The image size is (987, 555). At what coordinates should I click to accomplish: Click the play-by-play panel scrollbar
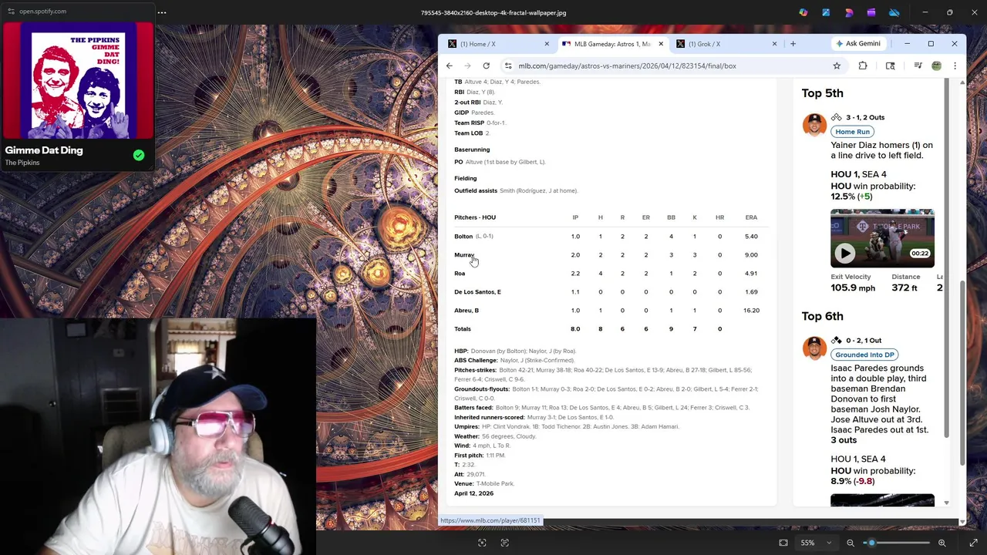[x=947, y=258]
